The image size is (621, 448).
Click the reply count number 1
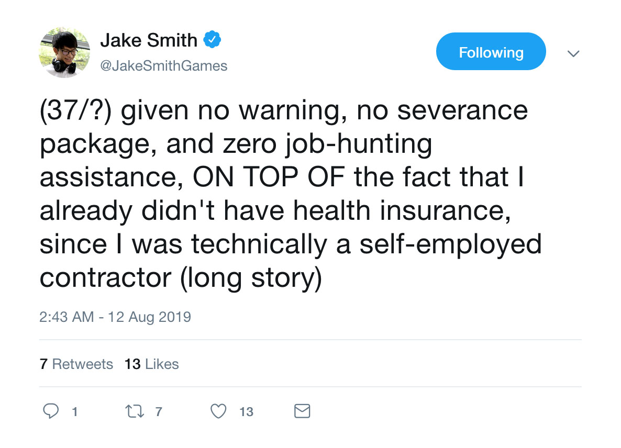(x=75, y=412)
